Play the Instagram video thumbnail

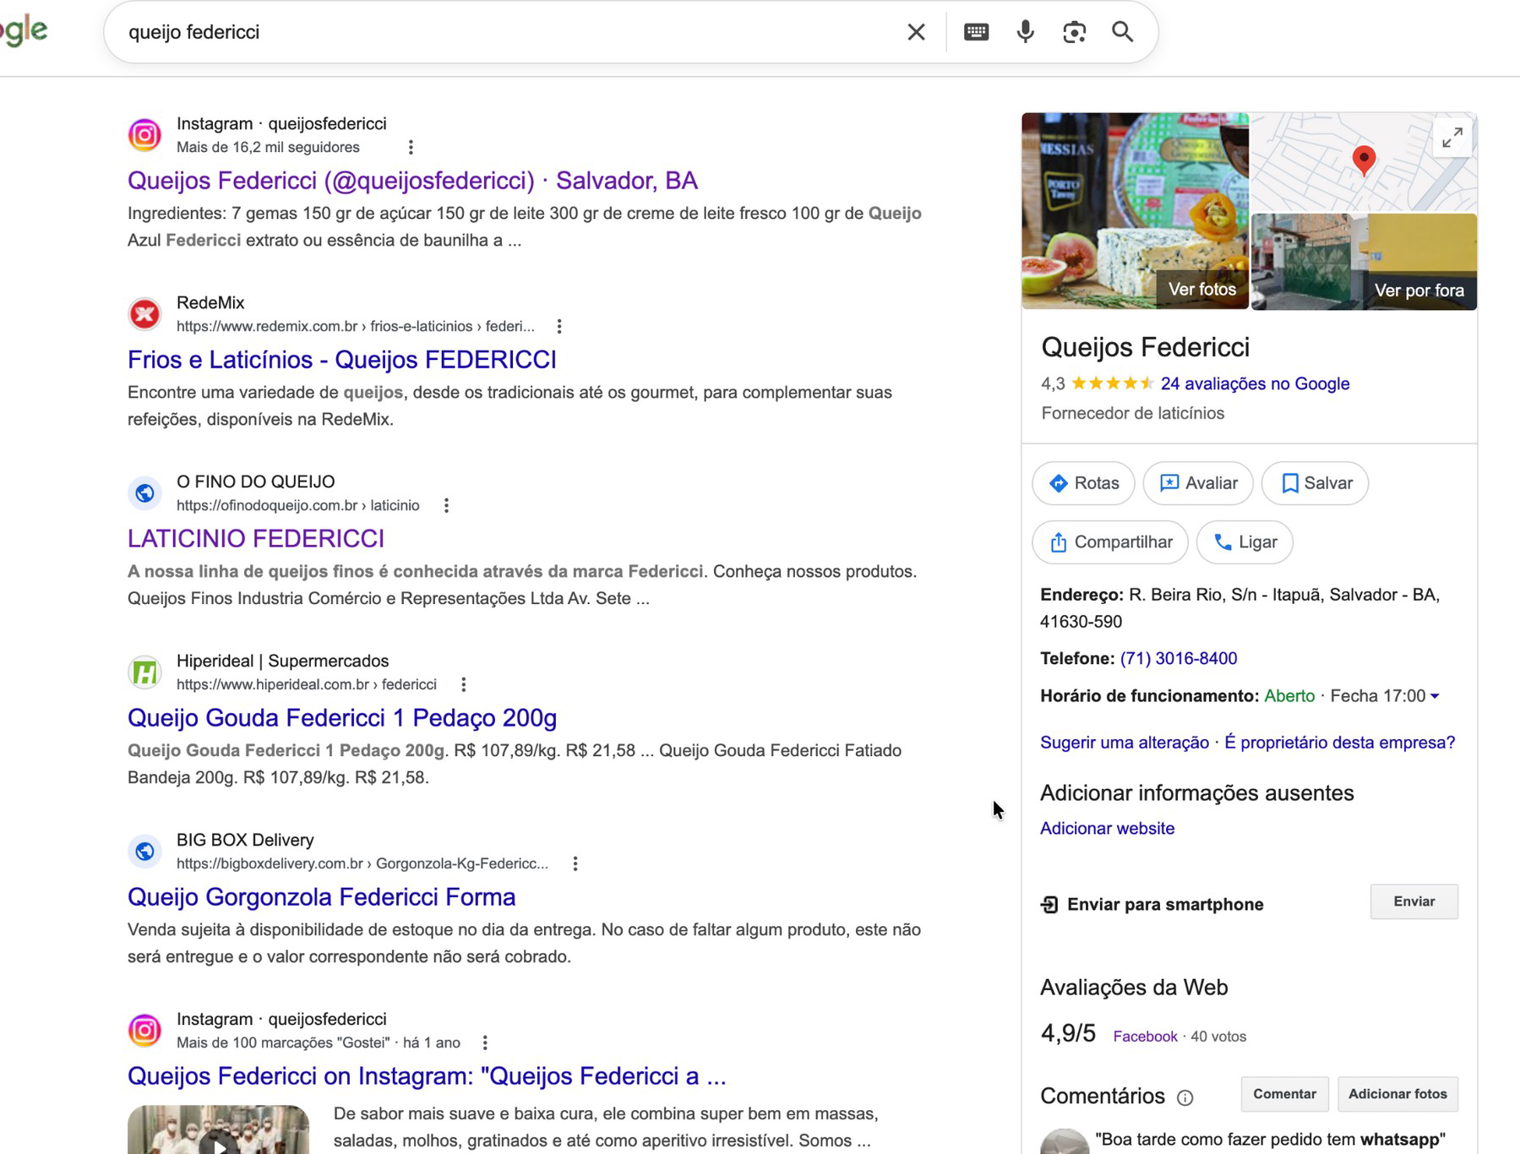pyautogui.click(x=218, y=1130)
